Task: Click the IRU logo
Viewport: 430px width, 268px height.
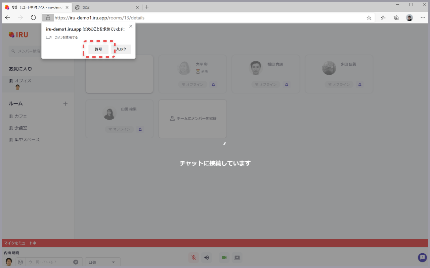Action: [18, 35]
